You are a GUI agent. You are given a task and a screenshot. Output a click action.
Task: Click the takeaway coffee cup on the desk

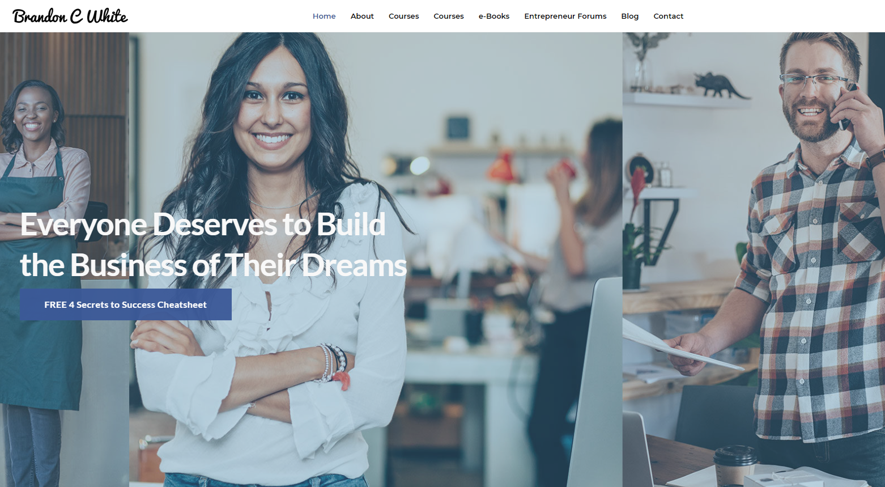(x=735, y=464)
